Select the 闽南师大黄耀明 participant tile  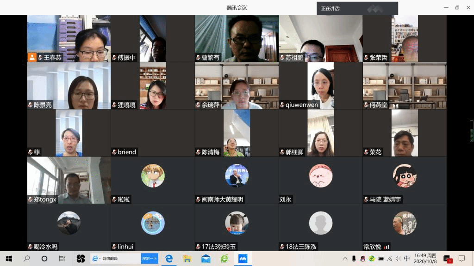(x=237, y=180)
